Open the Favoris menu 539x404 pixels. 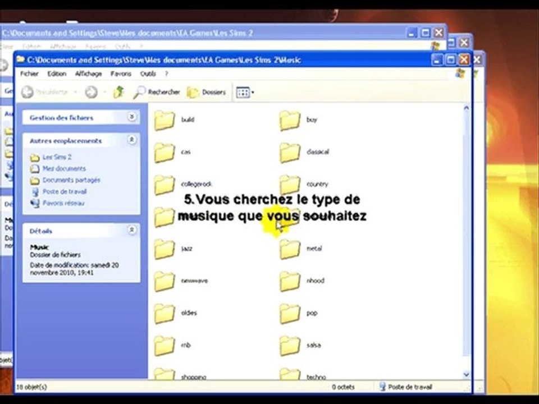click(121, 74)
